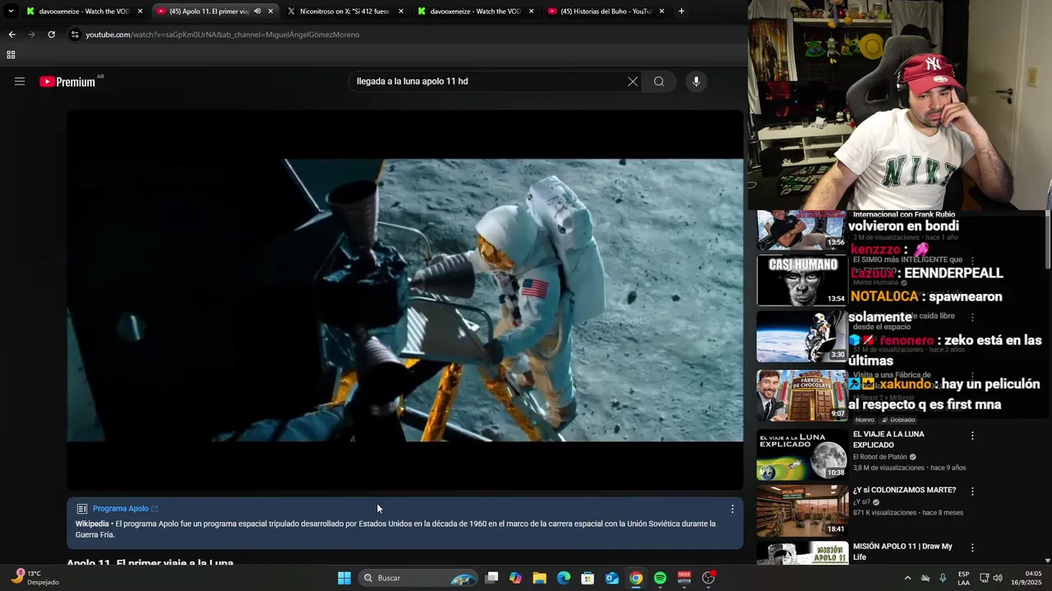Launch Copilot from the taskbar

click(x=515, y=578)
